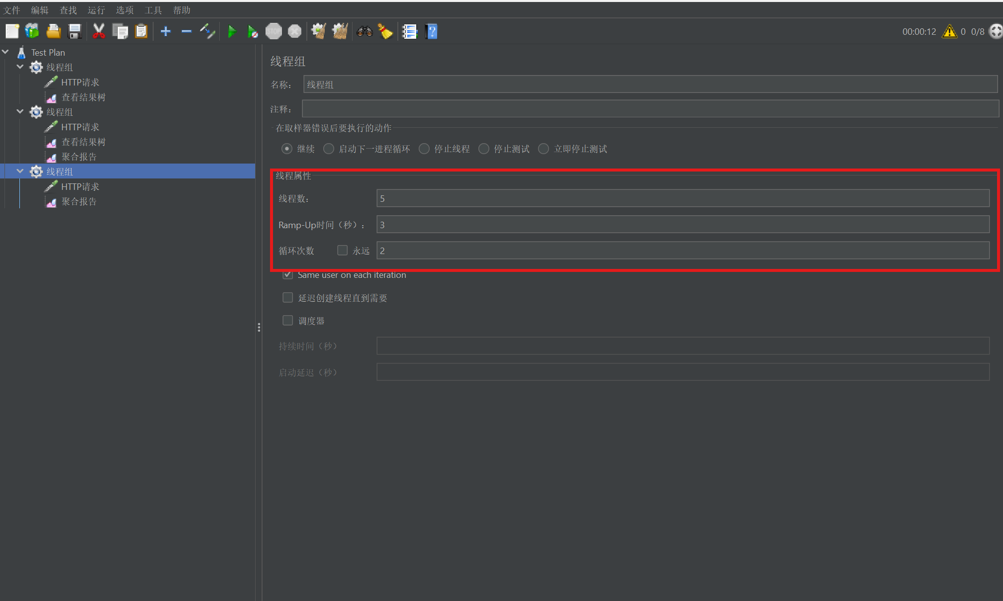Select the 停止线程 radio button
Viewport: 1003px width, 601px height.
tap(424, 149)
